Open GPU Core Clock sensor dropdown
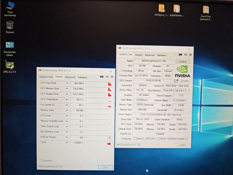The height and width of the screenshot is (175, 233). click(67, 83)
